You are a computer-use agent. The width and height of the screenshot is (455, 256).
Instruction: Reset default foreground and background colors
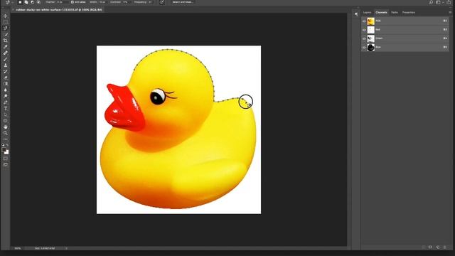click(x=3, y=145)
